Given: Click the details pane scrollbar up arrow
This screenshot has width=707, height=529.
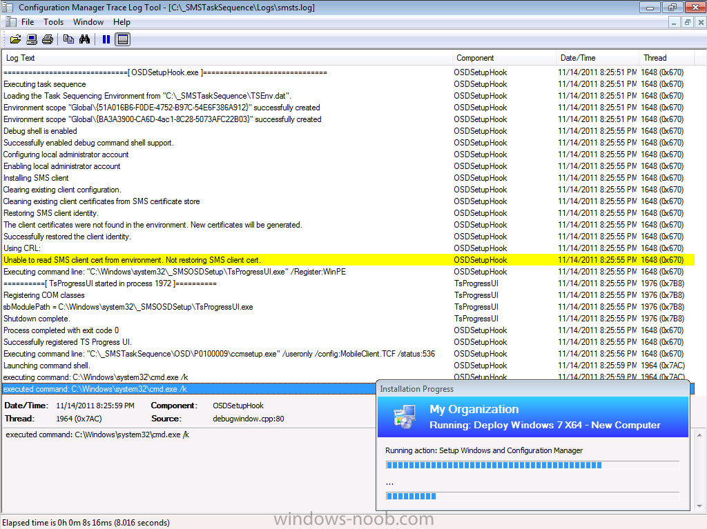Looking at the screenshot, I should click(x=700, y=435).
